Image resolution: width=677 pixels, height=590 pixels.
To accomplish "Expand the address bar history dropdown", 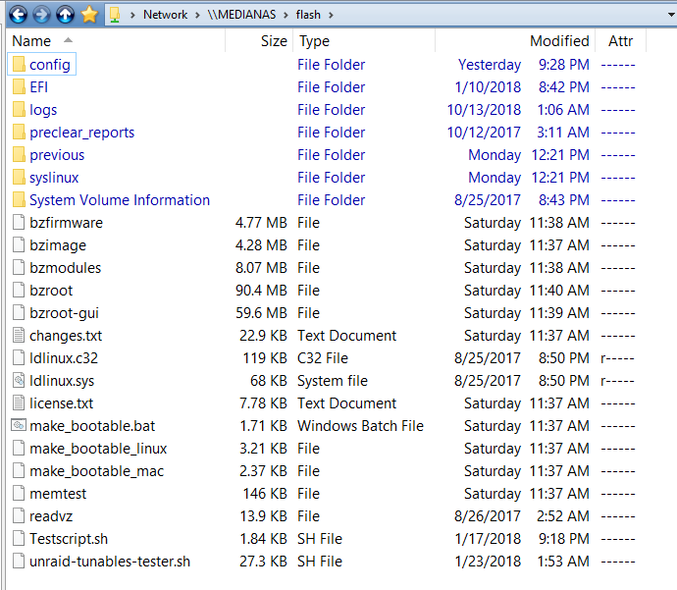I will pyautogui.click(x=671, y=15).
